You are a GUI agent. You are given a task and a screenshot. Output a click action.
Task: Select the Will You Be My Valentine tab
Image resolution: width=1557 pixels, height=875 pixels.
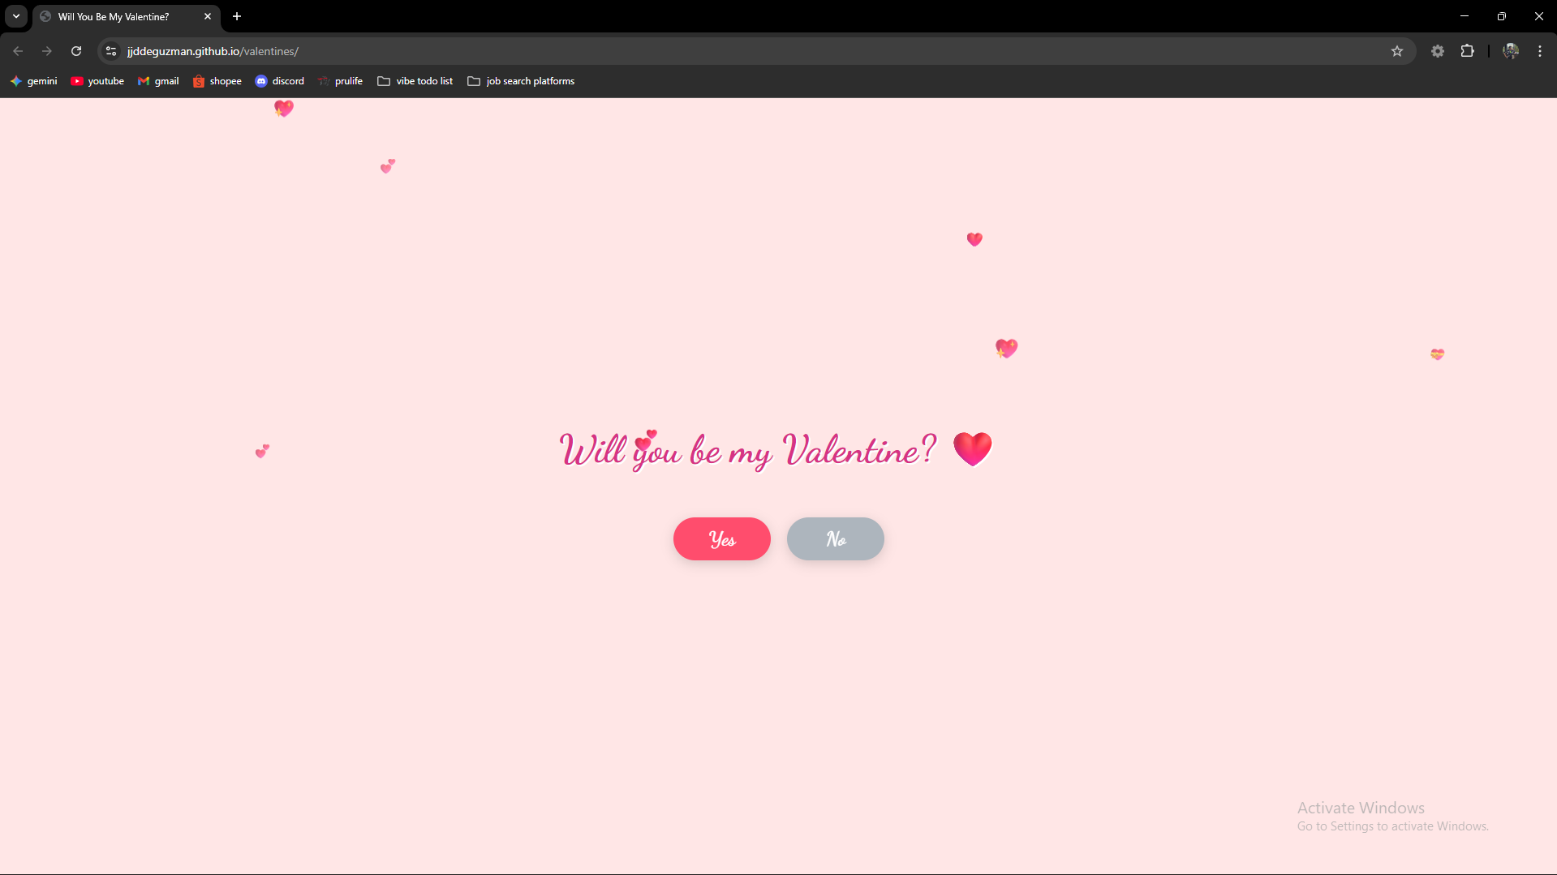114,16
